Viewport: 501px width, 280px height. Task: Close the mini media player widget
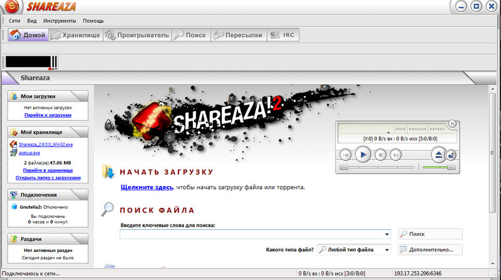[x=452, y=123]
